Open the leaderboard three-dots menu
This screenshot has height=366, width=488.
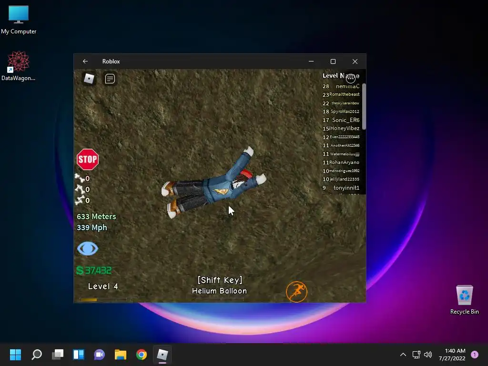point(351,78)
